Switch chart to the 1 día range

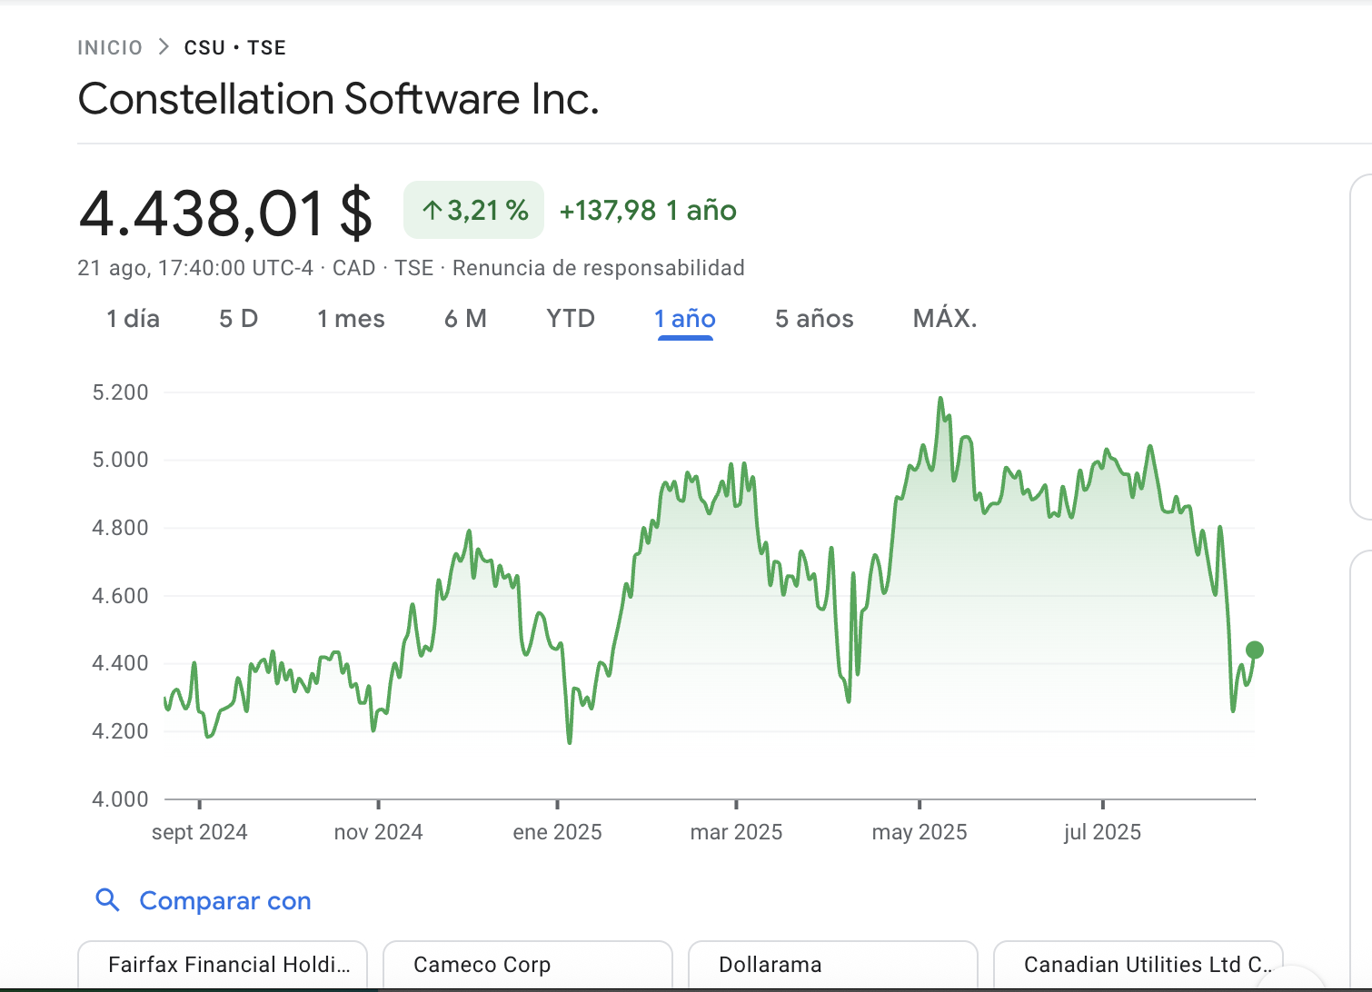tap(133, 319)
